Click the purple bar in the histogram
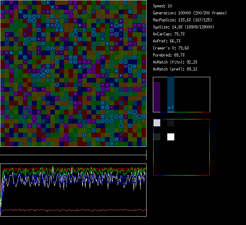This screenshot has height=225, width=246. (157, 97)
